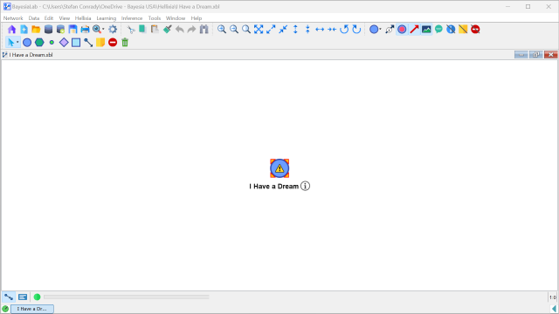Open the Edit menu

click(49, 18)
